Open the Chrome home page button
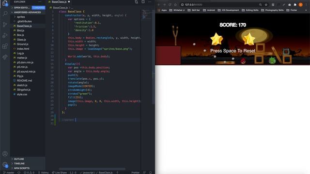The height and width of the screenshot is (174, 310). (x=175, y=5)
